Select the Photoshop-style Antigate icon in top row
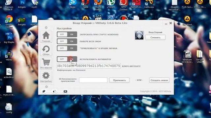This screenshot has height=118, width=211. [22, 4]
